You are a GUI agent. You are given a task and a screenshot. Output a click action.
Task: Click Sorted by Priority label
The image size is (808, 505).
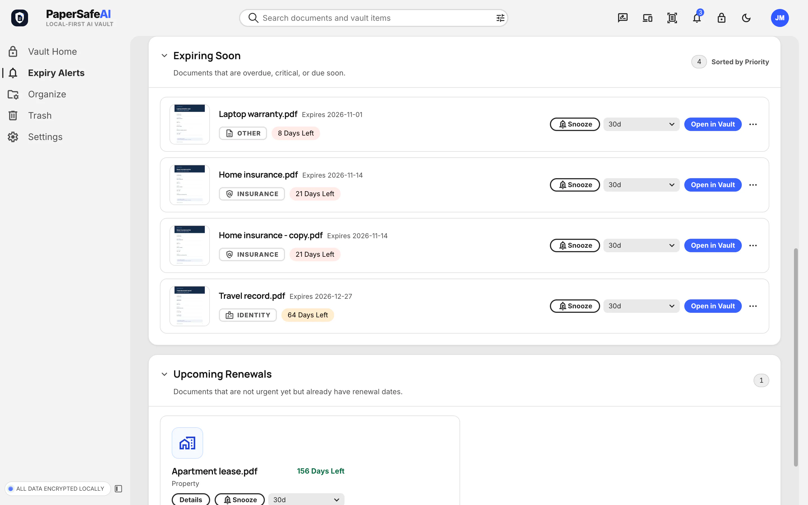pos(740,62)
